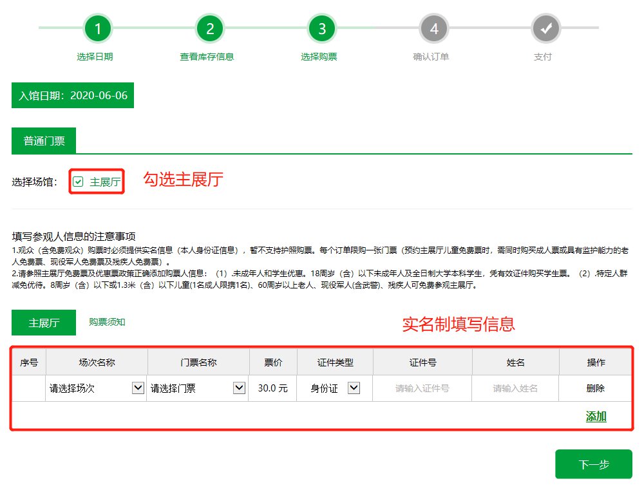Open the 请选择场次 session dropdown
This screenshot has height=490, width=644.
coord(96,388)
